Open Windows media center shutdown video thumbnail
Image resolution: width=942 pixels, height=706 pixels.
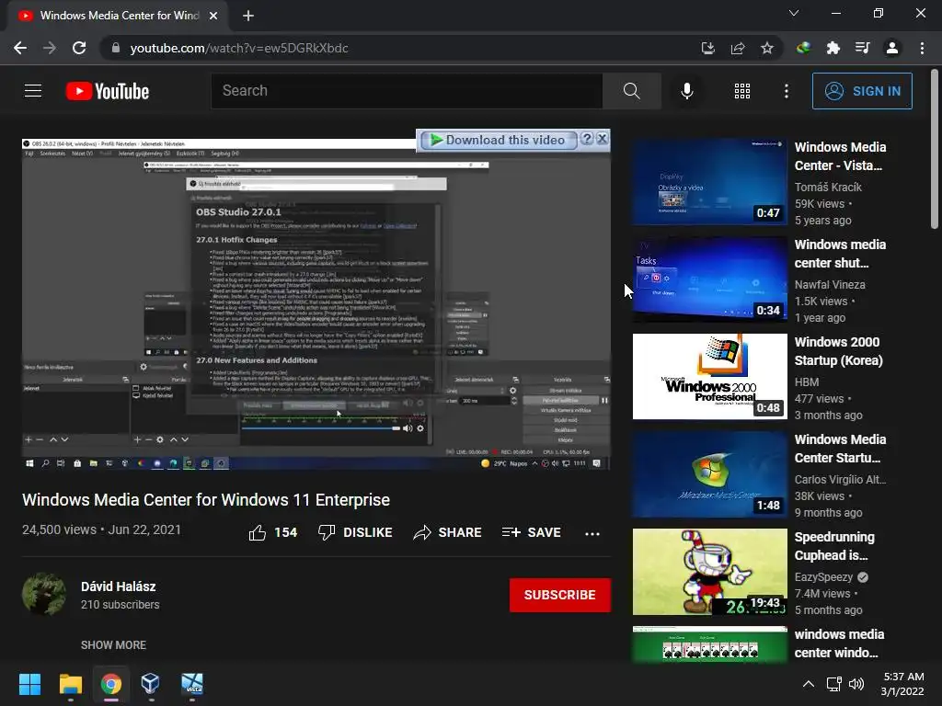coord(709,279)
